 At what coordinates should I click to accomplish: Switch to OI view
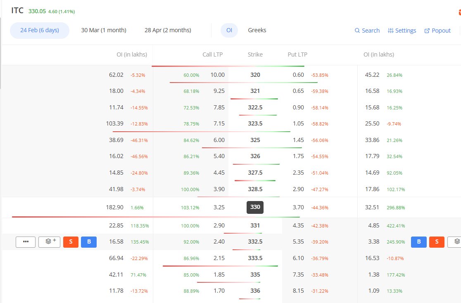tap(229, 30)
